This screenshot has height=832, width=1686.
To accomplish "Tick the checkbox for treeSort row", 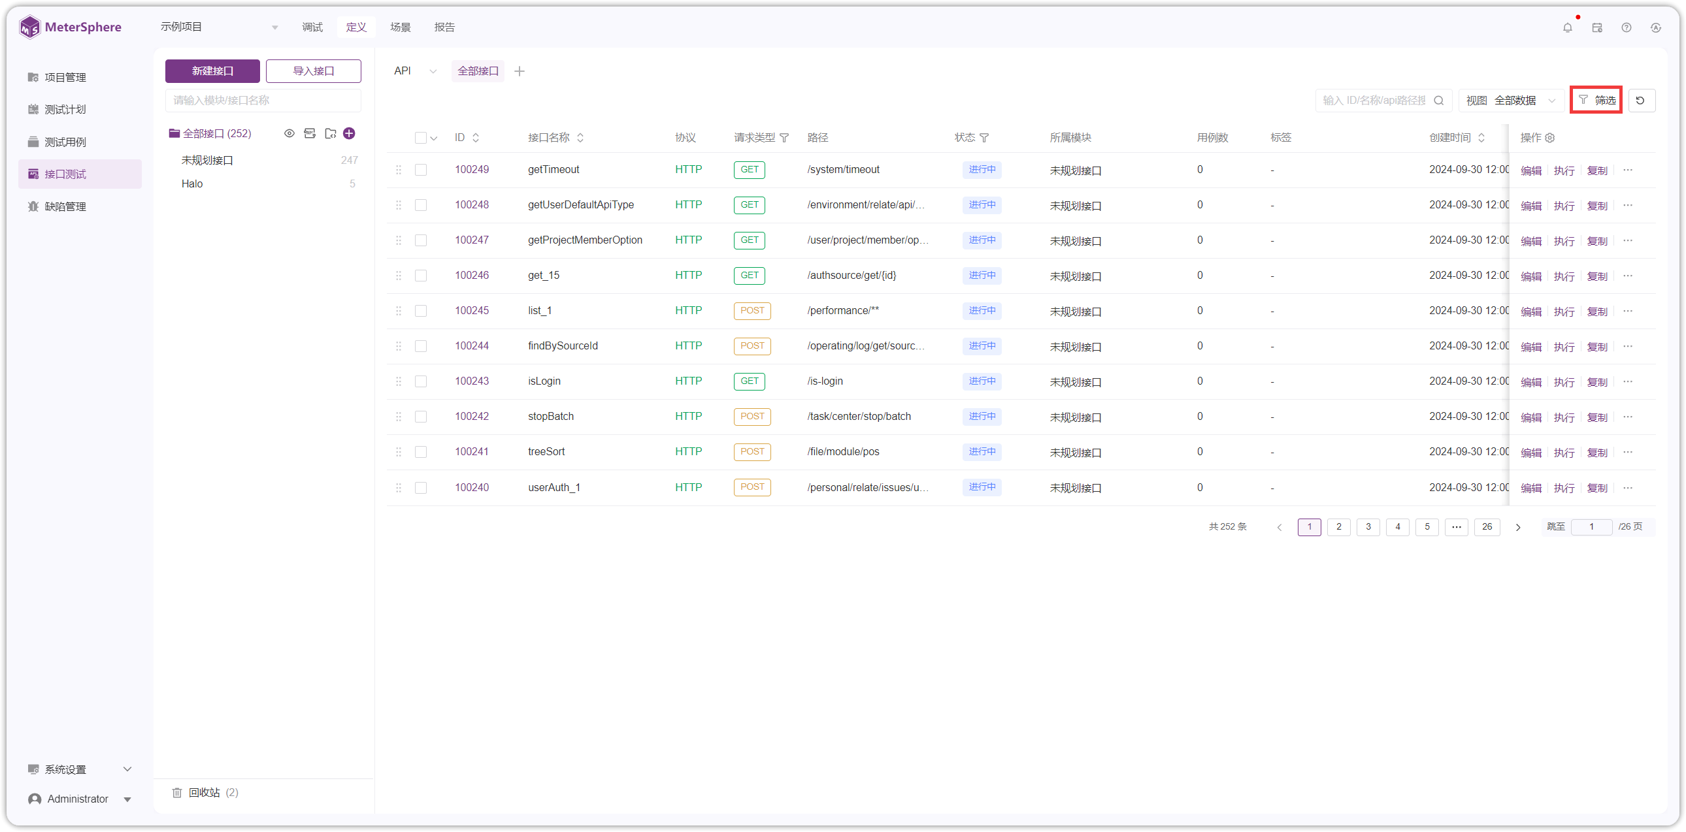I will pos(421,452).
